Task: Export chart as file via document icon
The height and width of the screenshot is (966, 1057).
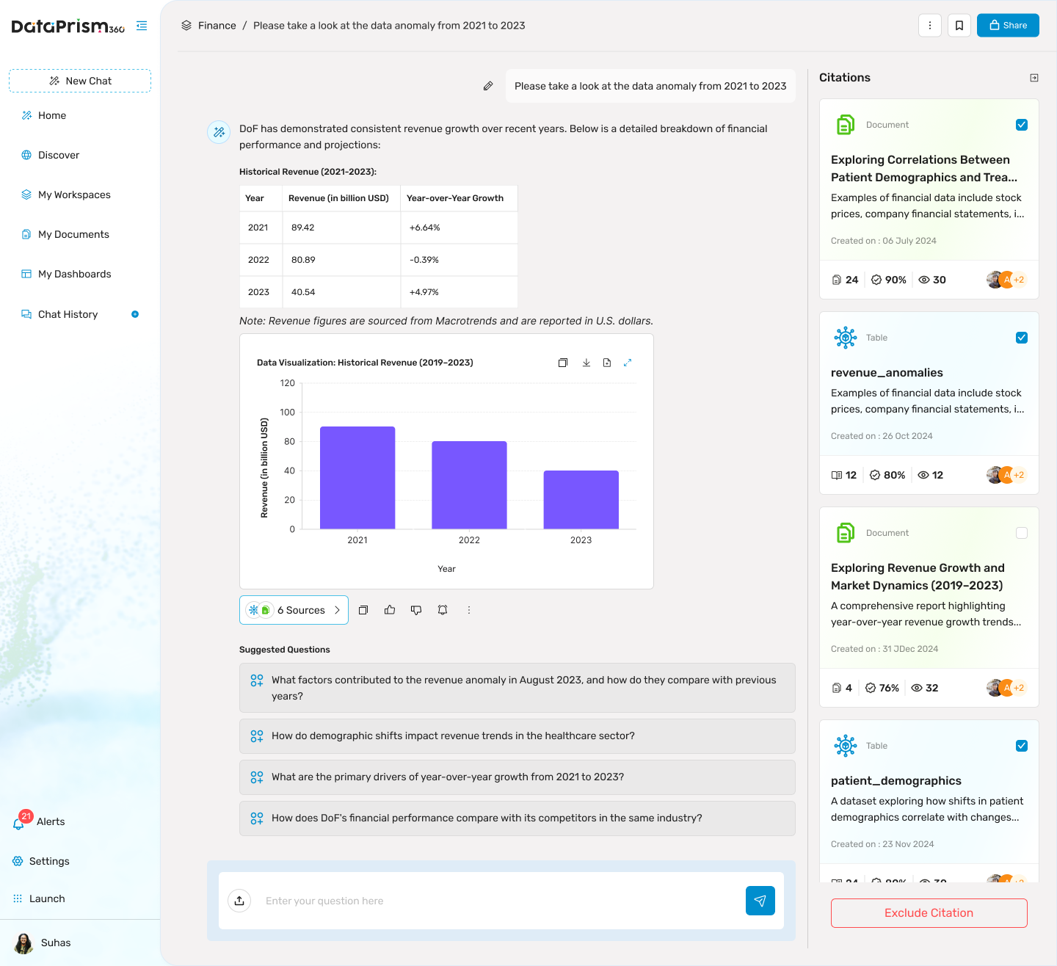Action: [607, 363]
